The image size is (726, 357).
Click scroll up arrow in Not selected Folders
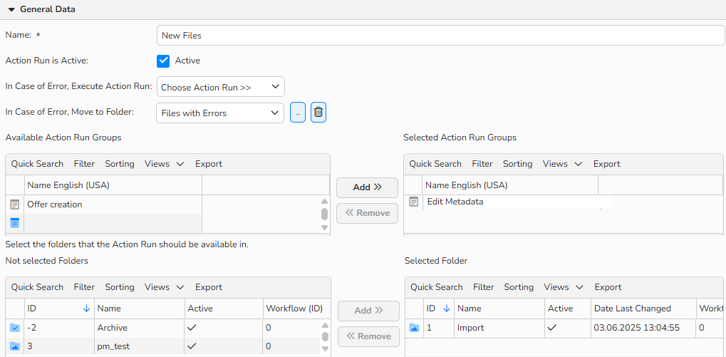(x=325, y=325)
